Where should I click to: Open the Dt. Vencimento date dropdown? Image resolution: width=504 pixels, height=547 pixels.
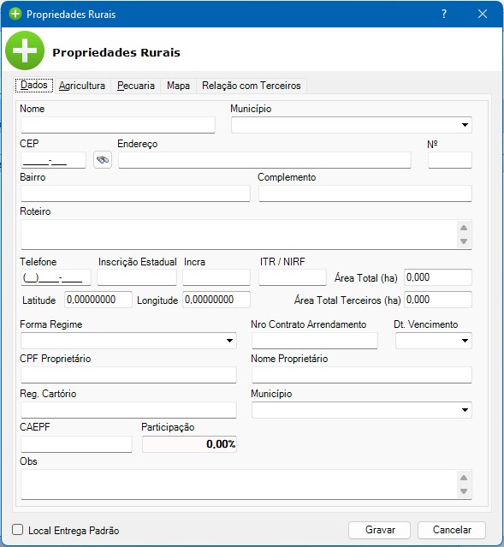[x=465, y=341]
